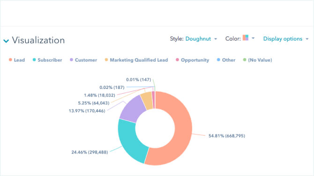314x176 pixels.
Task: Toggle the Customer legend item
Action: 83,60
